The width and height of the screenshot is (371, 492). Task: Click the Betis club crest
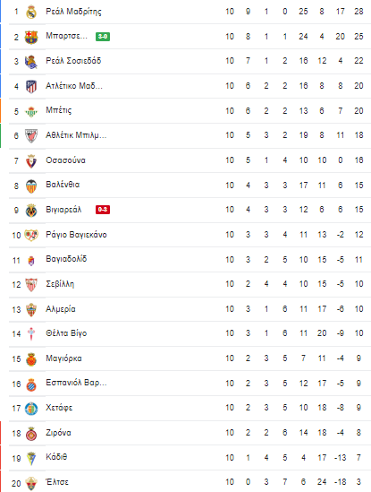[x=31, y=111]
